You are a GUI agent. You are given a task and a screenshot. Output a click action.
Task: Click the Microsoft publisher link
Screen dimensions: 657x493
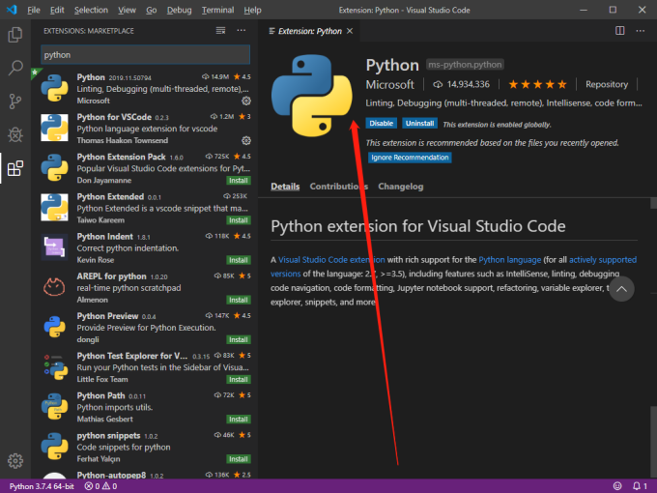tap(389, 85)
